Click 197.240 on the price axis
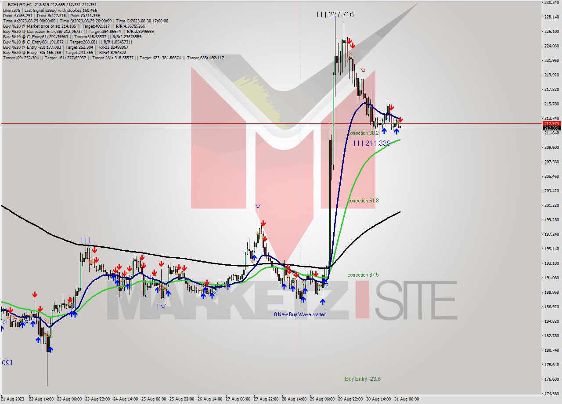 coord(551,234)
